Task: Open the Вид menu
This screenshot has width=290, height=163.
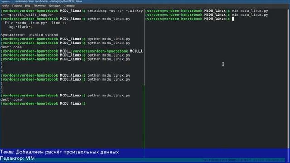Action: point(28,6)
